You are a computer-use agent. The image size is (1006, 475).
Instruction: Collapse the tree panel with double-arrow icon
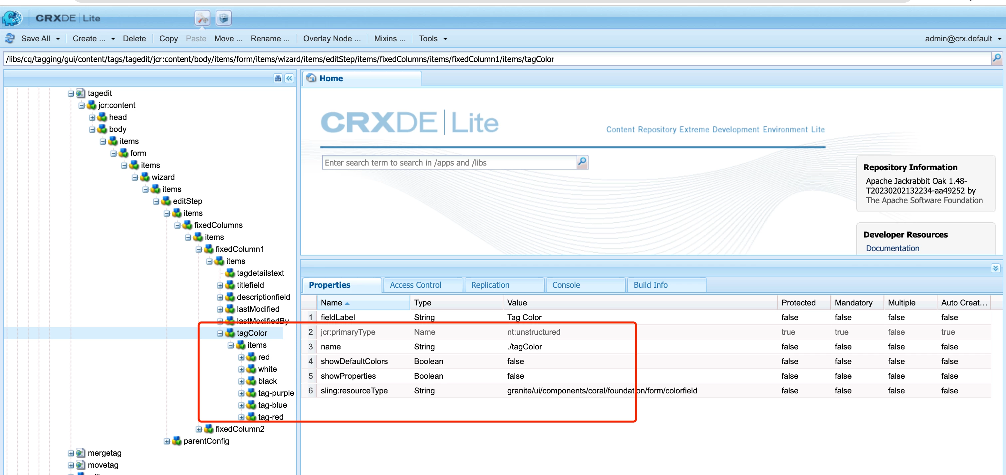pos(289,79)
